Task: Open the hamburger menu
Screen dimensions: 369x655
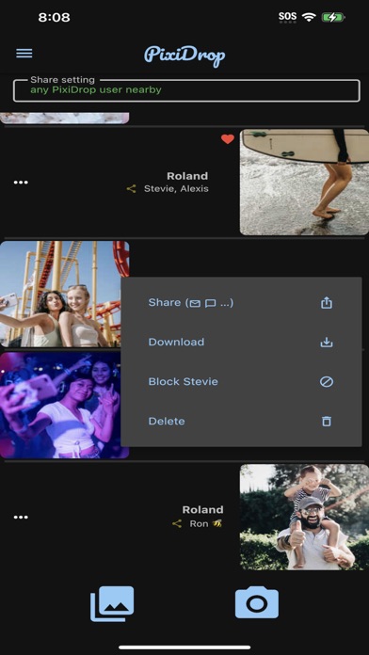Action: pyautogui.click(x=24, y=54)
